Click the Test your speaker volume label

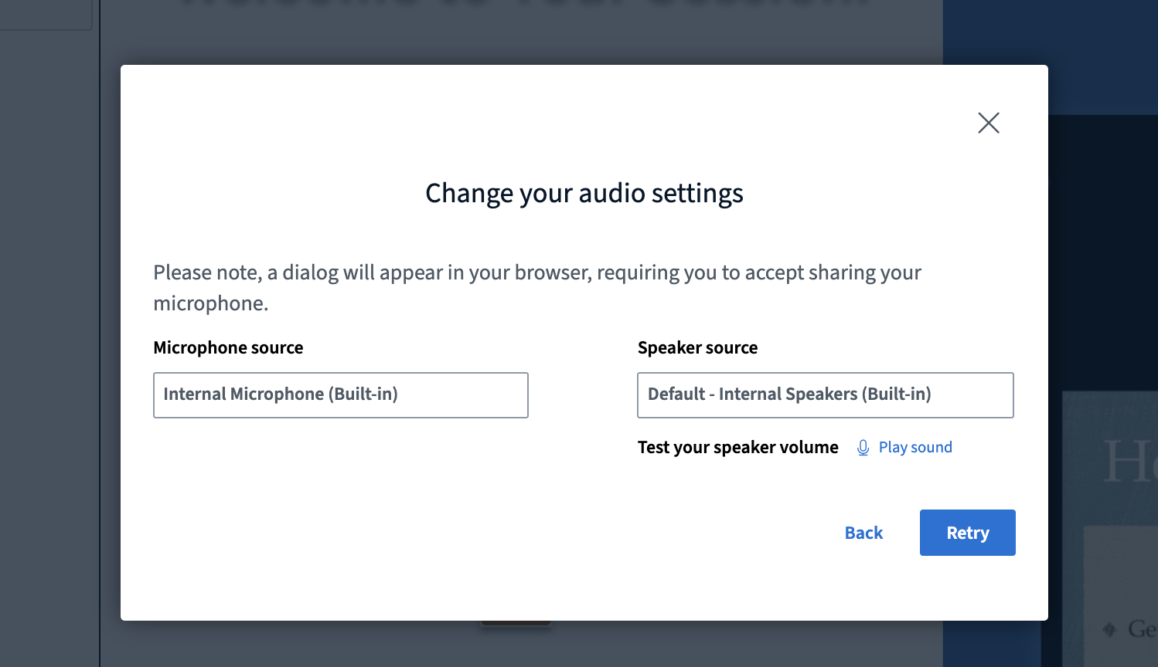[737, 448]
